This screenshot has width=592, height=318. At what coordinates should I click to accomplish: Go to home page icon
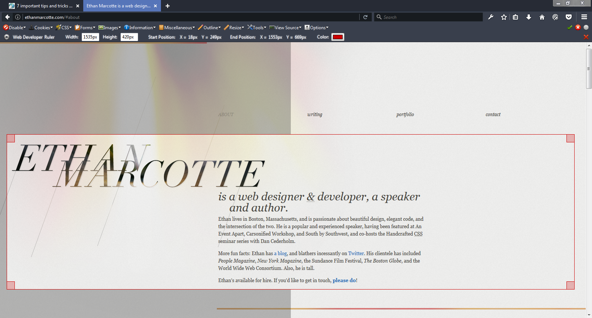(542, 17)
